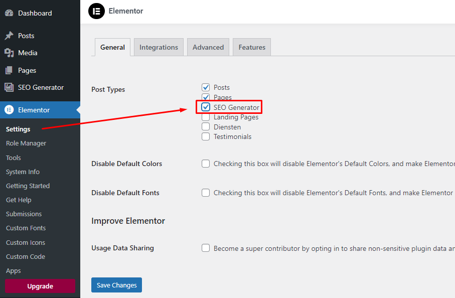Click the Diensten label text
This screenshot has width=455, height=298.
tap(227, 127)
